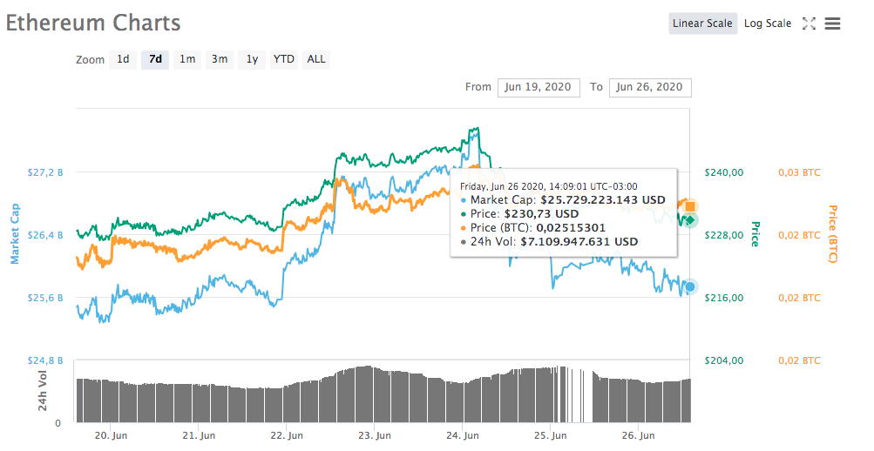
Task: Select the 1d zoom range
Action: coord(123,59)
